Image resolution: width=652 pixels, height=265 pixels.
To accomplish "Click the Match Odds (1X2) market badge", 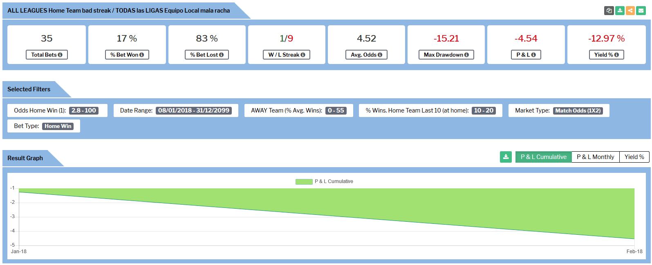I will coord(578,110).
